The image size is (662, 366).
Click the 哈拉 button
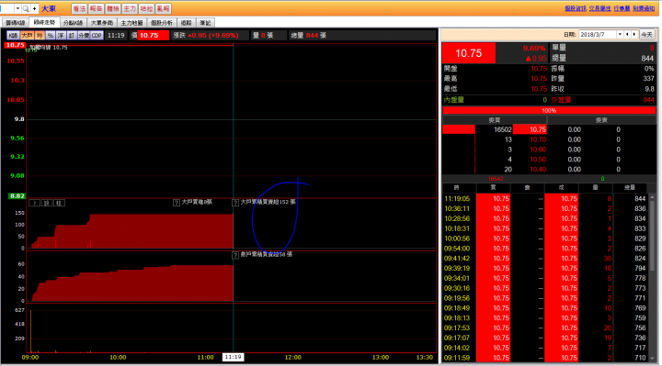click(146, 8)
